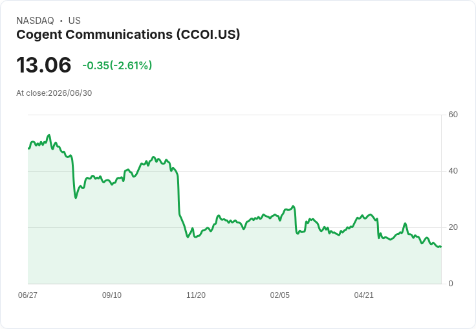Click the NASDAQ exchange label
The image size is (476, 329).
35,21
